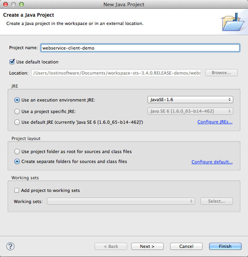Open the Configure JREs link
The image size is (248, 257).
[215, 122]
